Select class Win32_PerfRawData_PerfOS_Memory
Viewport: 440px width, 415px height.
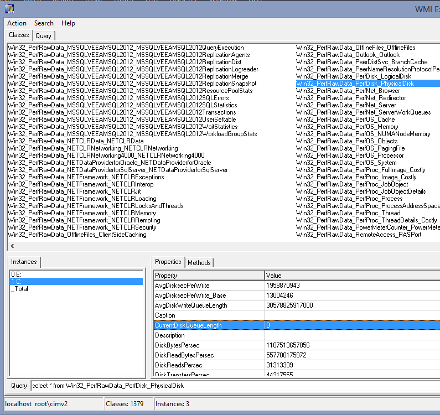[x=347, y=127]
